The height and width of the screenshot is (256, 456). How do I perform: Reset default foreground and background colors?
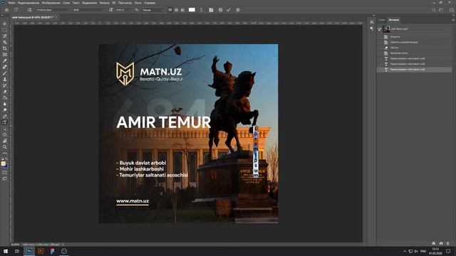pos(2,159)
